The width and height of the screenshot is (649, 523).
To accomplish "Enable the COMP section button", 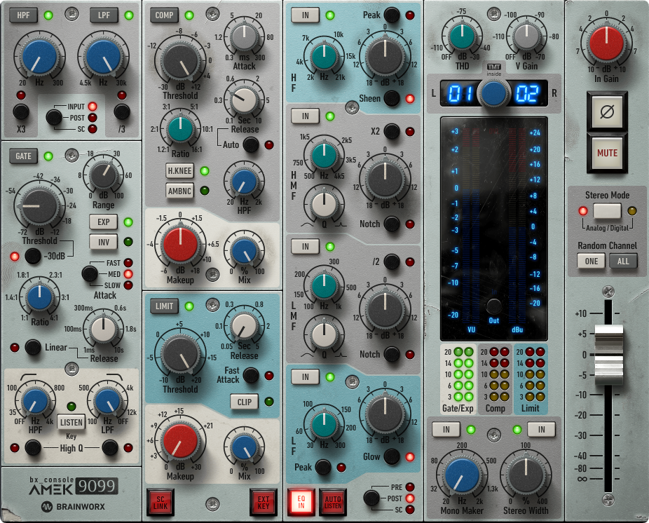I will click(x=164, y=15).
